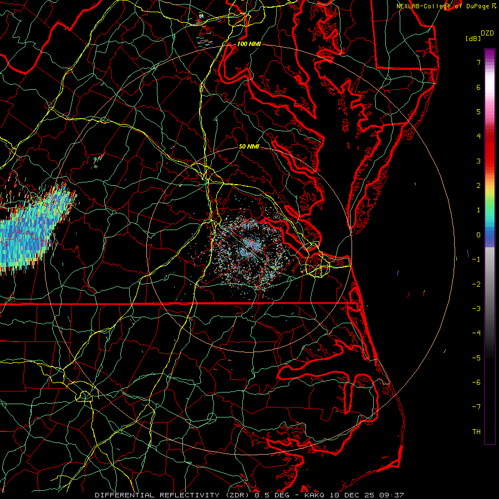Select the "1" value on the color scale
Viewport: 499px width, 499px height.
[478, 210]
